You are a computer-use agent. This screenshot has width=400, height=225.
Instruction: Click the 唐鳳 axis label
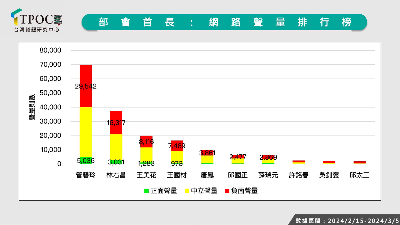coord(207,175)
